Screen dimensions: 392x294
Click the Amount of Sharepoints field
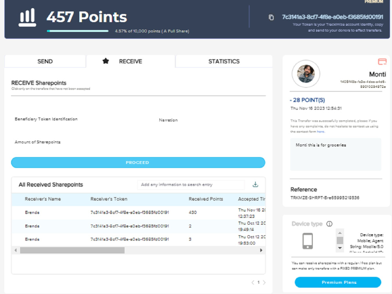pyautogui.click(x=38, y=142)
